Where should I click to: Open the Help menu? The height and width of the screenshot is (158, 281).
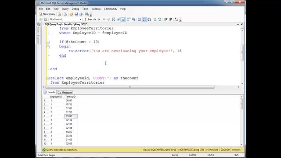[x=123, y=9]
